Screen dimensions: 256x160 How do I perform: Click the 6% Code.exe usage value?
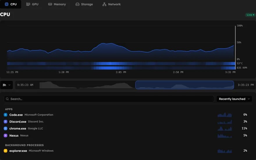tap(245, 115)
